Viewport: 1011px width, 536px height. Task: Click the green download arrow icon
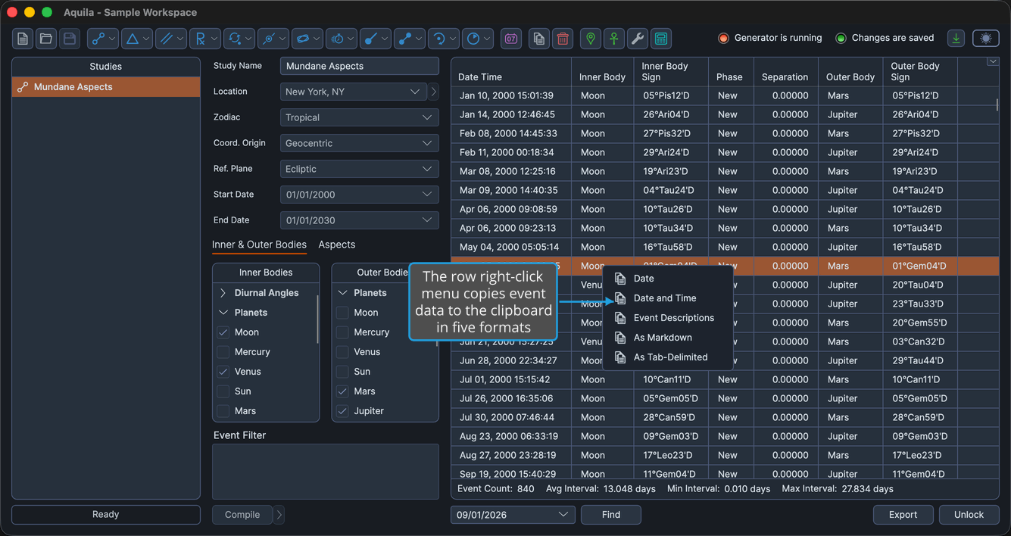click(x=956, y=38)
